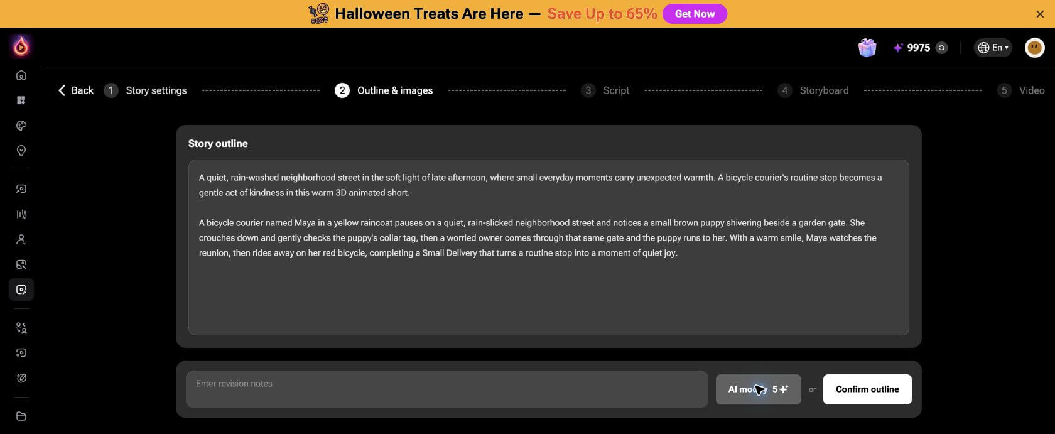Click the Back button
This screenshot has height=434, width=1055.
75,90
